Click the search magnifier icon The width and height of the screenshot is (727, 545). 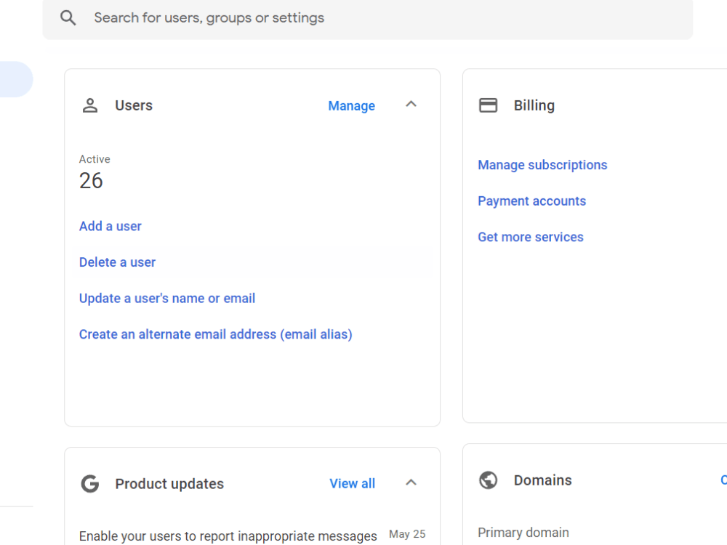(x=68, y=17)
